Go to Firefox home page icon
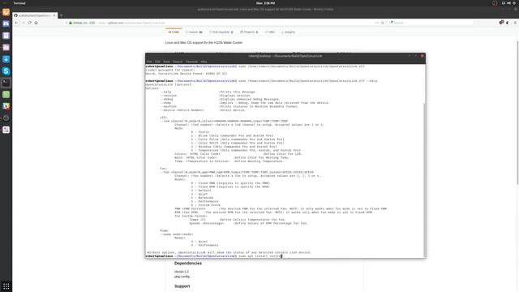Screen dimensions: 519x292 click(x=36, y=23)
